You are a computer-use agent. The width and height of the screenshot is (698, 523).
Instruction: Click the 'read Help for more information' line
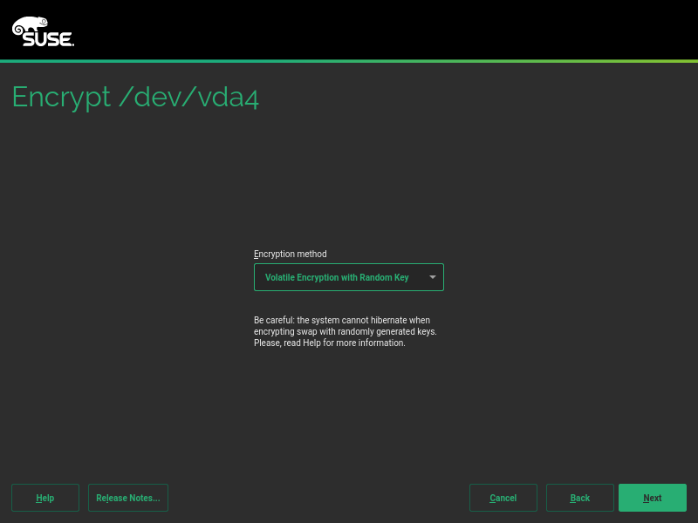click(329, 343)
